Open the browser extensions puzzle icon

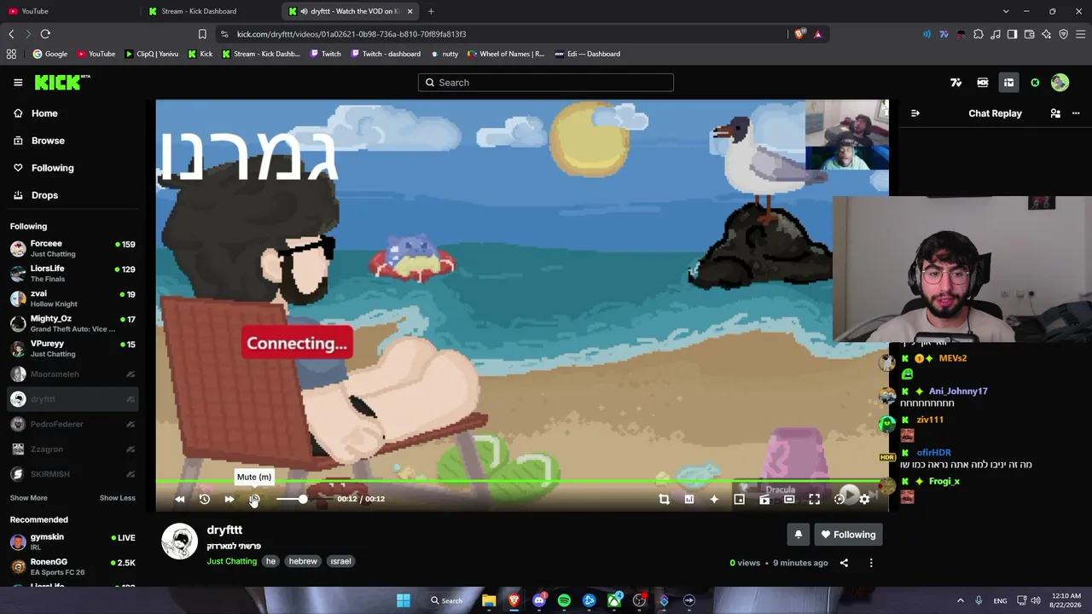[979, 34]
